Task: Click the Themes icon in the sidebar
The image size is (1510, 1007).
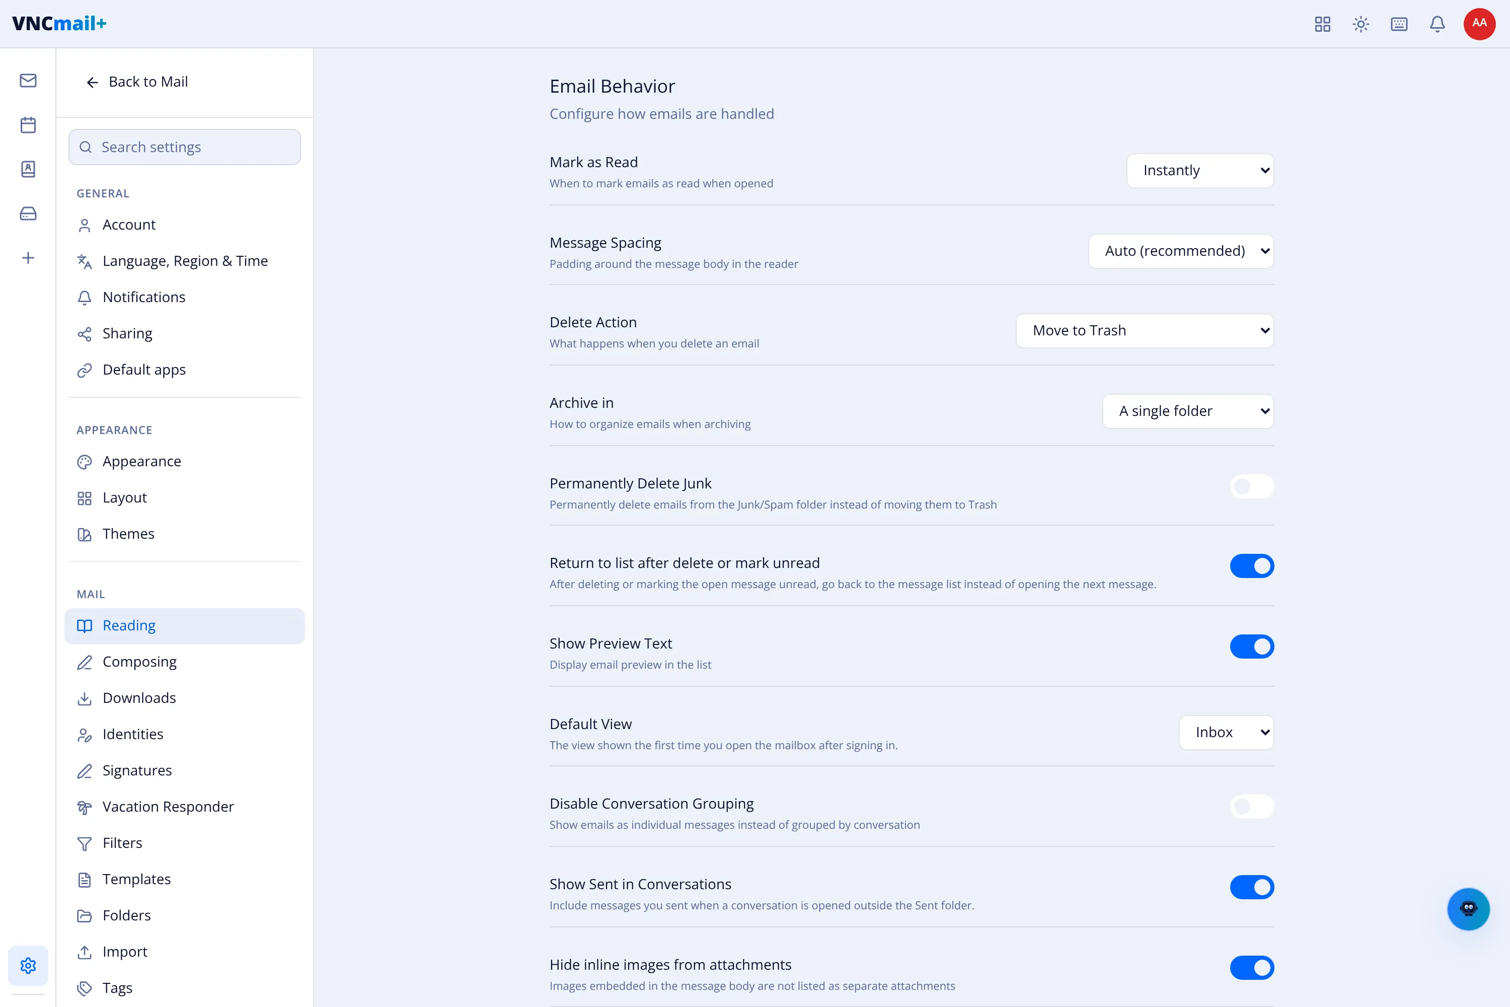Action: coord(84,534)
